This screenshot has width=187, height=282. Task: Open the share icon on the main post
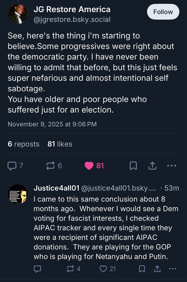[x=152, y=166]
